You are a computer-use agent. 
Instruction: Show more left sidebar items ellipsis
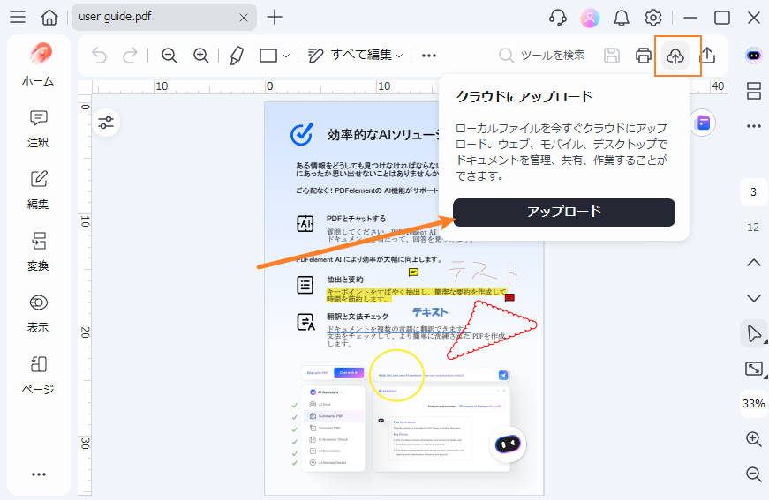tap(39, 474)
